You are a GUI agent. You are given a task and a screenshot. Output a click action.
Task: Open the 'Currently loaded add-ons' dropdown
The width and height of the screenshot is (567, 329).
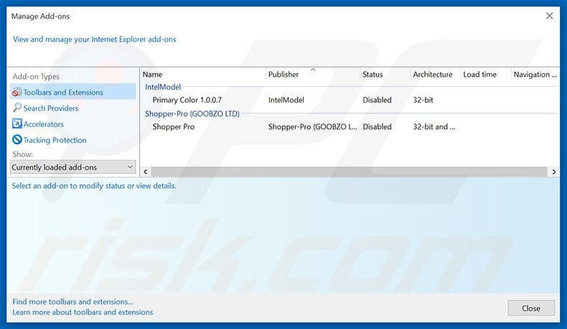click(x=73, y=167)
